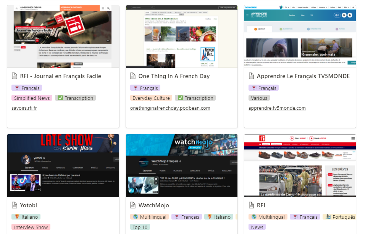The height and width of the screenshot is (234, 368).
Task: Click the Italiano tag on Yotobi card
Action: tap(26, 217)
